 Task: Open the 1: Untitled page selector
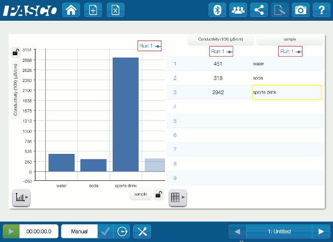279,231
